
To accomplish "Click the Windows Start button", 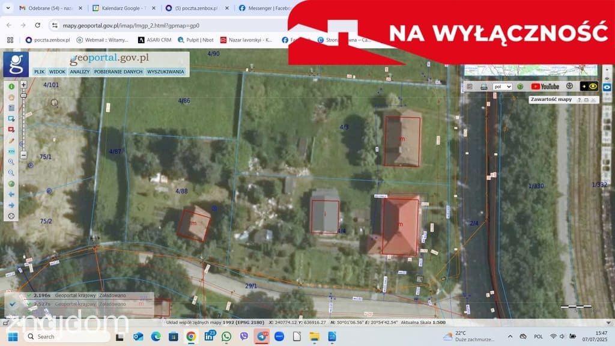I will (x=13, y=337).
